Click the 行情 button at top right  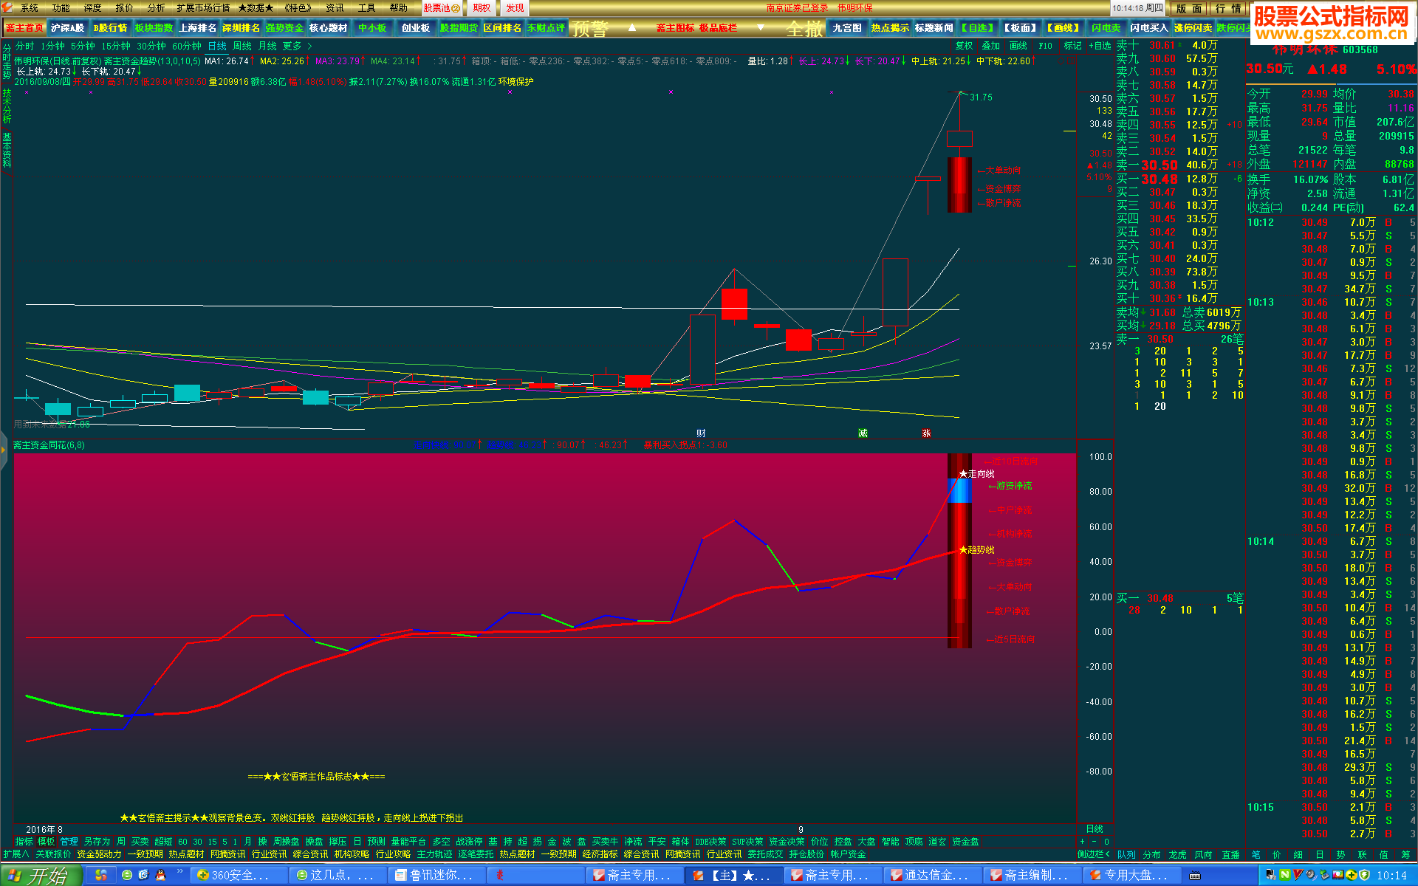click(1229, 8)
